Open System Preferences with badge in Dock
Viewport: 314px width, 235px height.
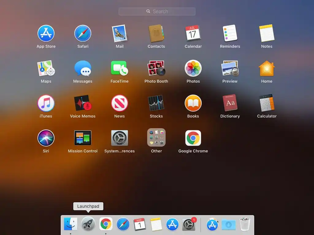click(x=189, y=224)
